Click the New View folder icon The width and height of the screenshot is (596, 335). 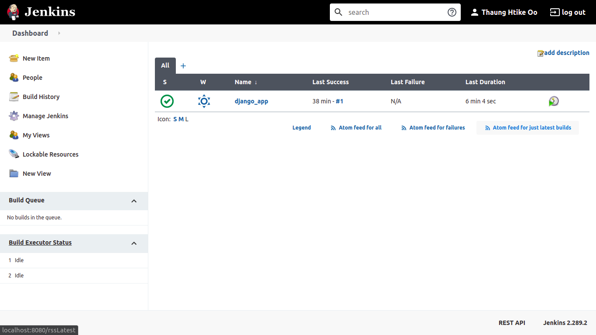(x=14, y=174)
